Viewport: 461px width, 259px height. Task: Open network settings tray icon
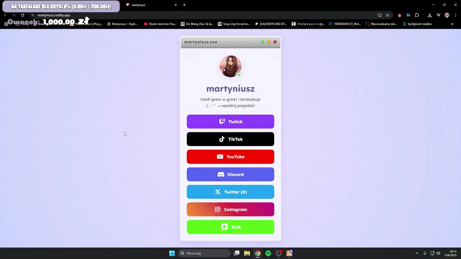(433, 253)
